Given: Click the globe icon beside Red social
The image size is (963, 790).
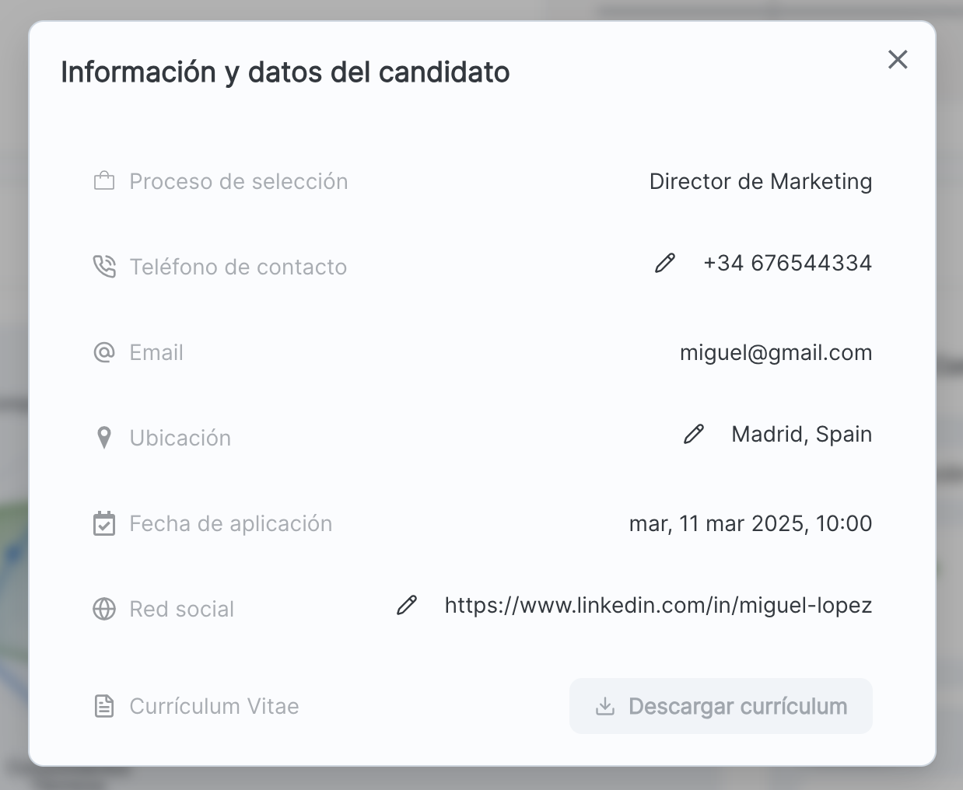Looking at the screenshot, I should pos(104,609).
